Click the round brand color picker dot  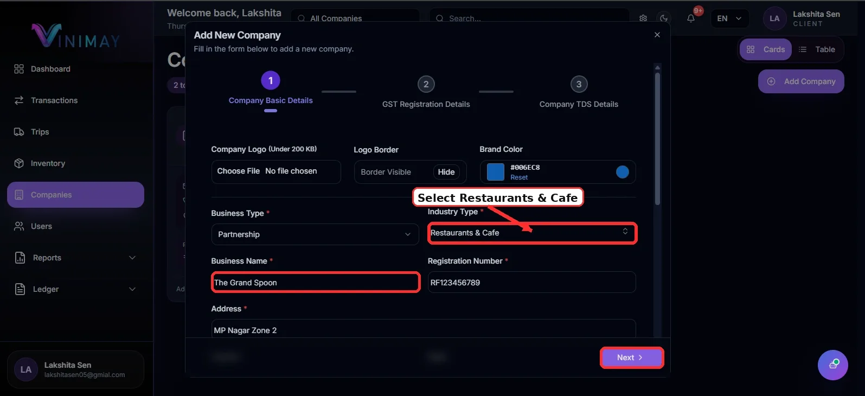point(623,172)
